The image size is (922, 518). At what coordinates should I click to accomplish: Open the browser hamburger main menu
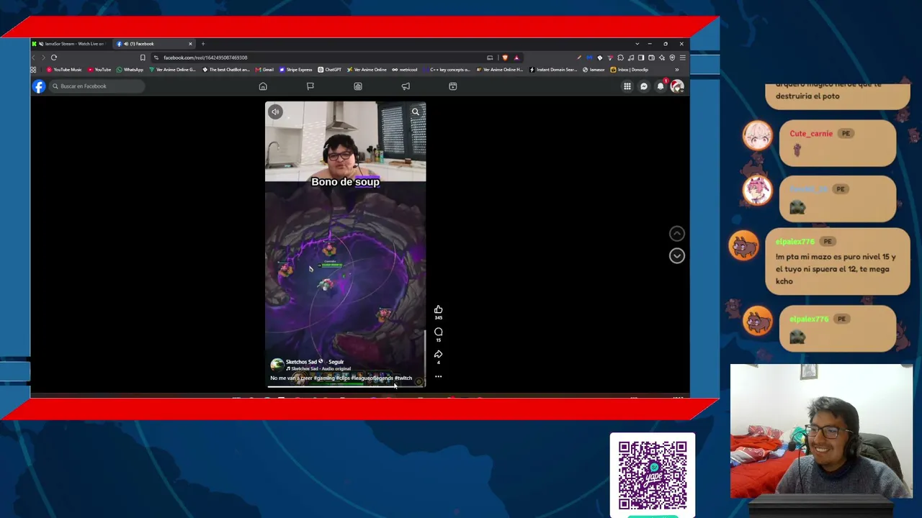(683, 58)
